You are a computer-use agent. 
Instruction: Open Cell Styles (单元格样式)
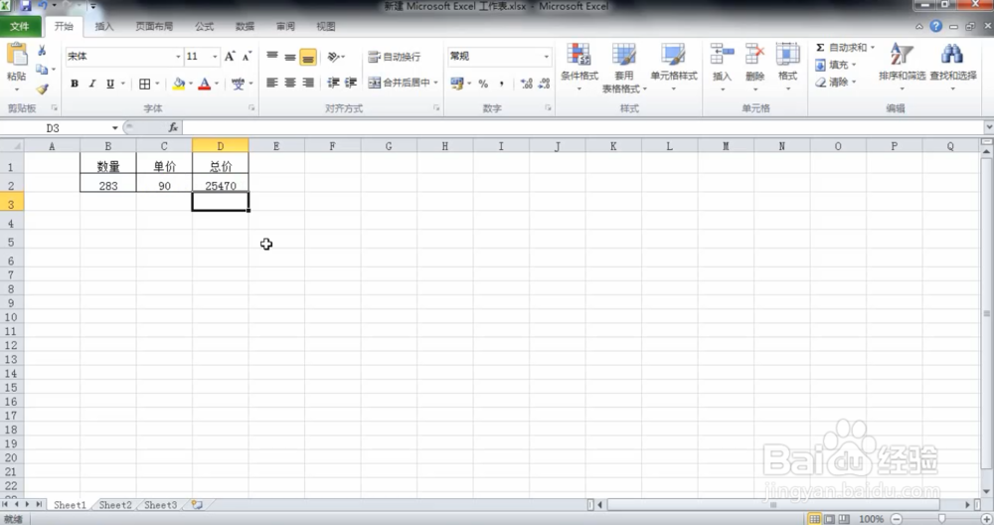pyautogui.click(x=673, y=67)
